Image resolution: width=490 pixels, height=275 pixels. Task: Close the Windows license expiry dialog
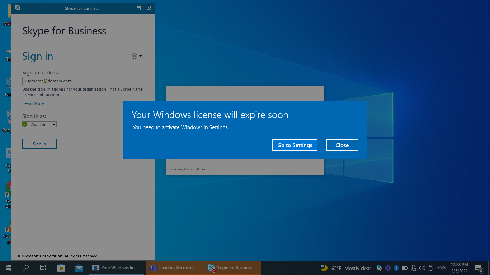click(342, 145)
